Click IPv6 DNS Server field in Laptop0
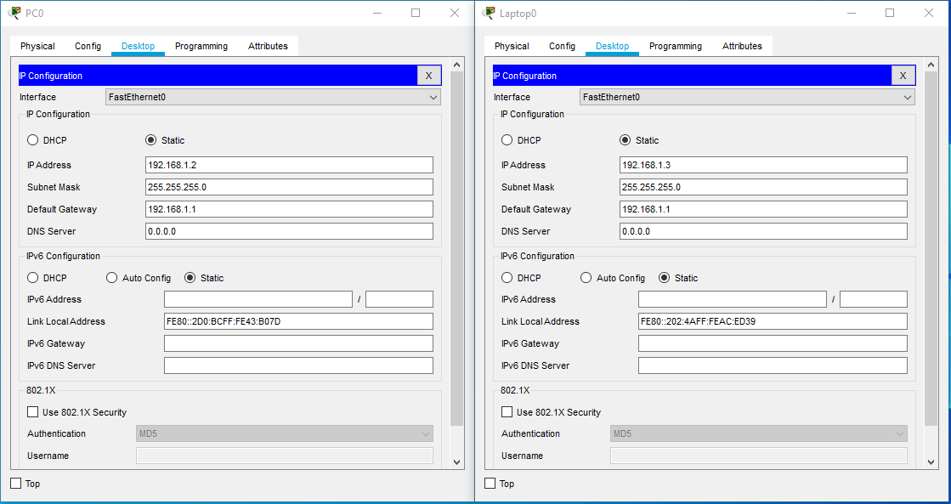 click(x=773, y=365)
